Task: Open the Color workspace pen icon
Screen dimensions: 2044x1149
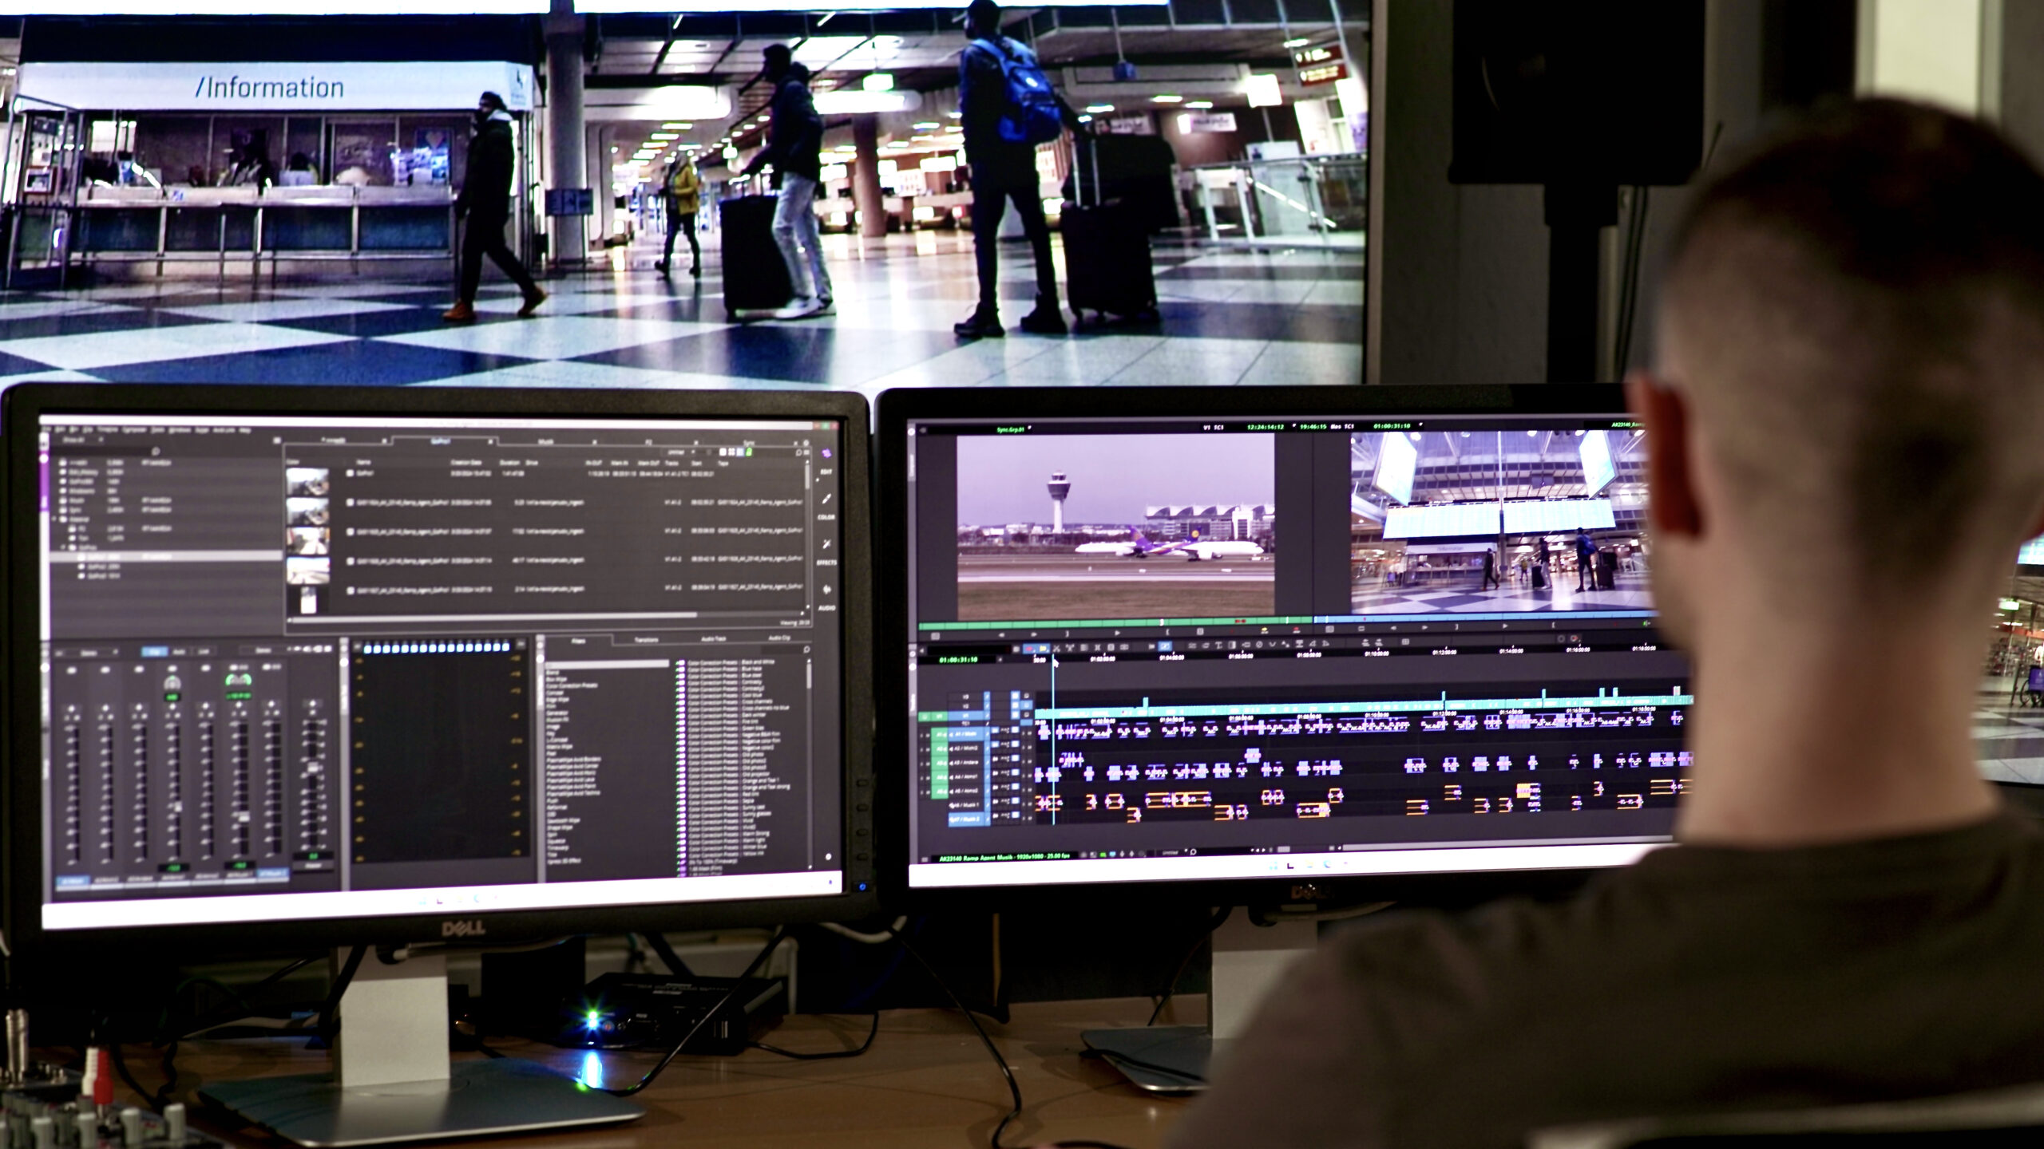Action: (x=826, y=499)
